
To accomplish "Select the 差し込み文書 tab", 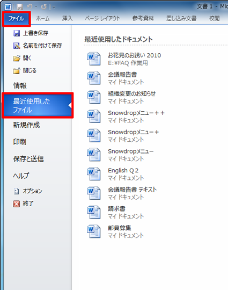I will [x=181, y=18].
